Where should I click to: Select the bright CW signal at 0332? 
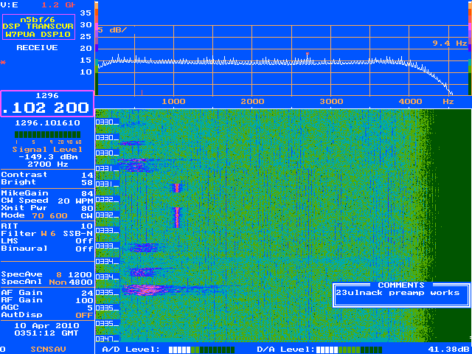click(x=177, y=218)
